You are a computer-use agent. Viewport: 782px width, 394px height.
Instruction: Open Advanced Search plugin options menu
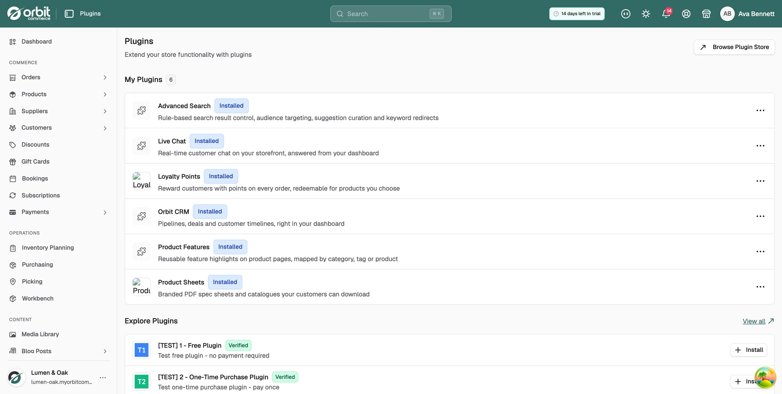pyautogui.click(x=760, y=110)
